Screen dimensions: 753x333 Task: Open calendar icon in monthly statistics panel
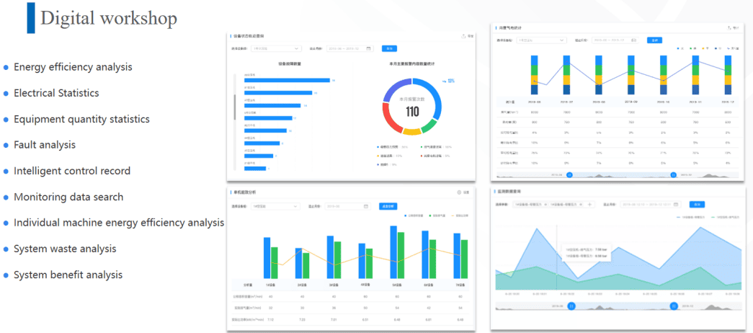point(633,40)
